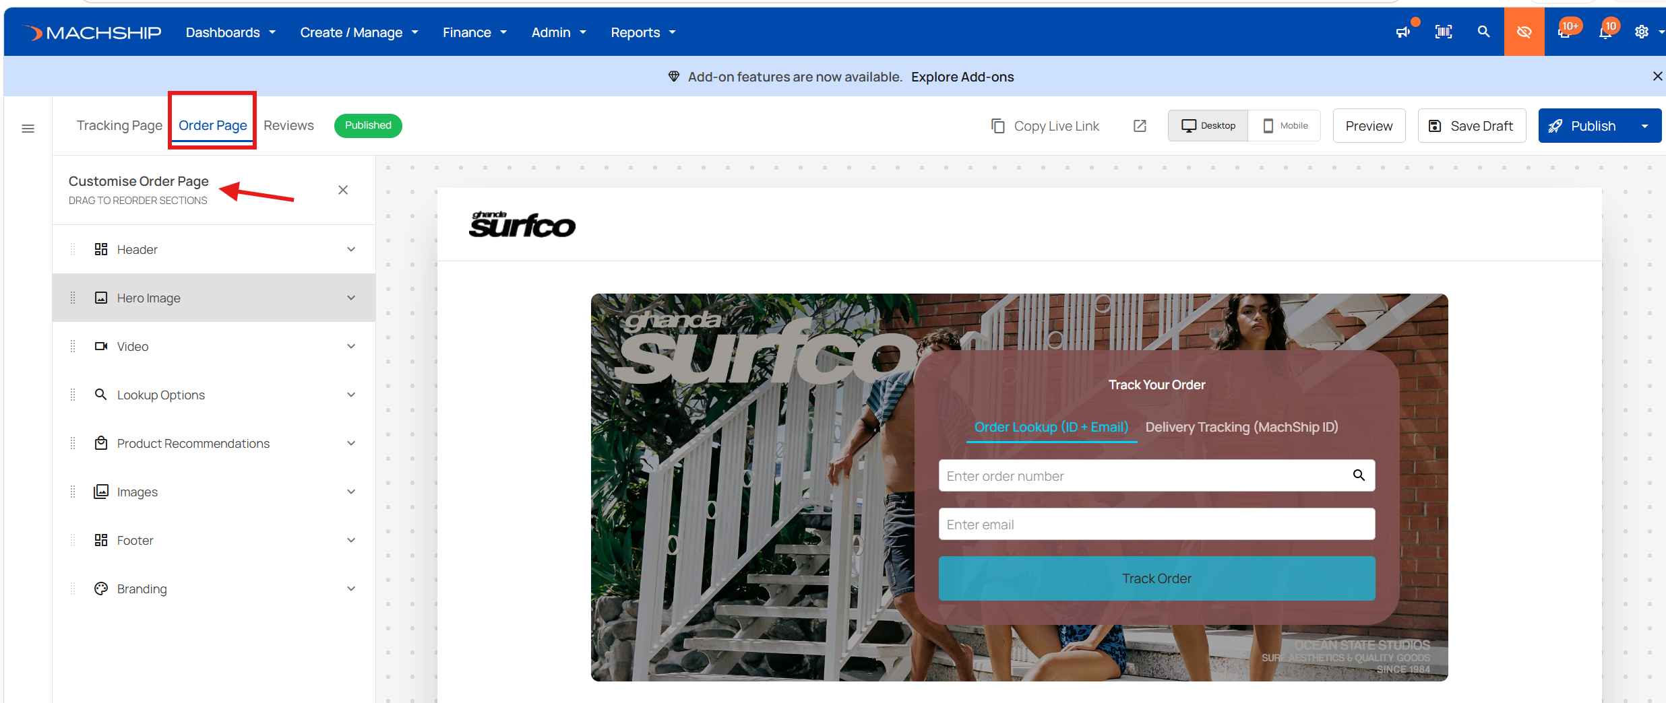Grab the Product Recommendations drag handle
This screenshot has width=1666, height=703.
click(73, 443)
